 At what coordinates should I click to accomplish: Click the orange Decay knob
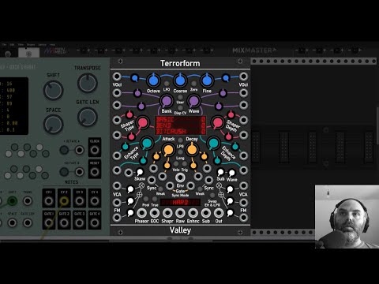point(192,150)
